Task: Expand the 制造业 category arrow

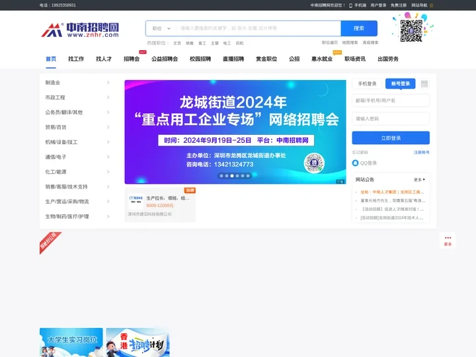Action: [x=108, y=83]
